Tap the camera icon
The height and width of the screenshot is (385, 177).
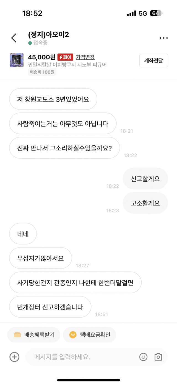click(x=158, y=357)
